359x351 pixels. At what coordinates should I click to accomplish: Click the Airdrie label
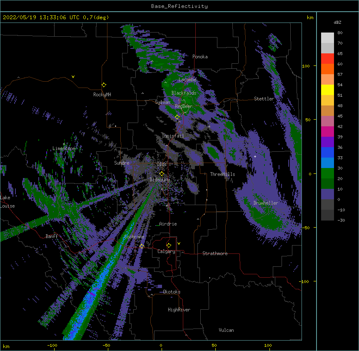click(x=168, y=224)
